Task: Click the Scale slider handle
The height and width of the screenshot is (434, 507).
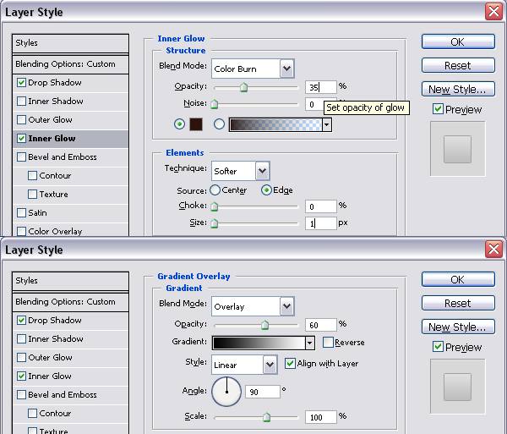Action: [x=267, y=417]
